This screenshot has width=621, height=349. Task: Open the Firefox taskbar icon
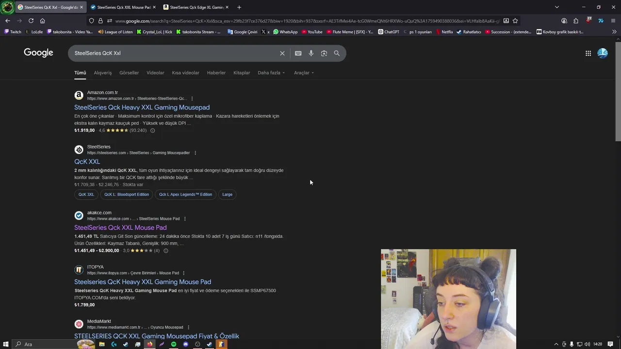(x=149, y=344)
